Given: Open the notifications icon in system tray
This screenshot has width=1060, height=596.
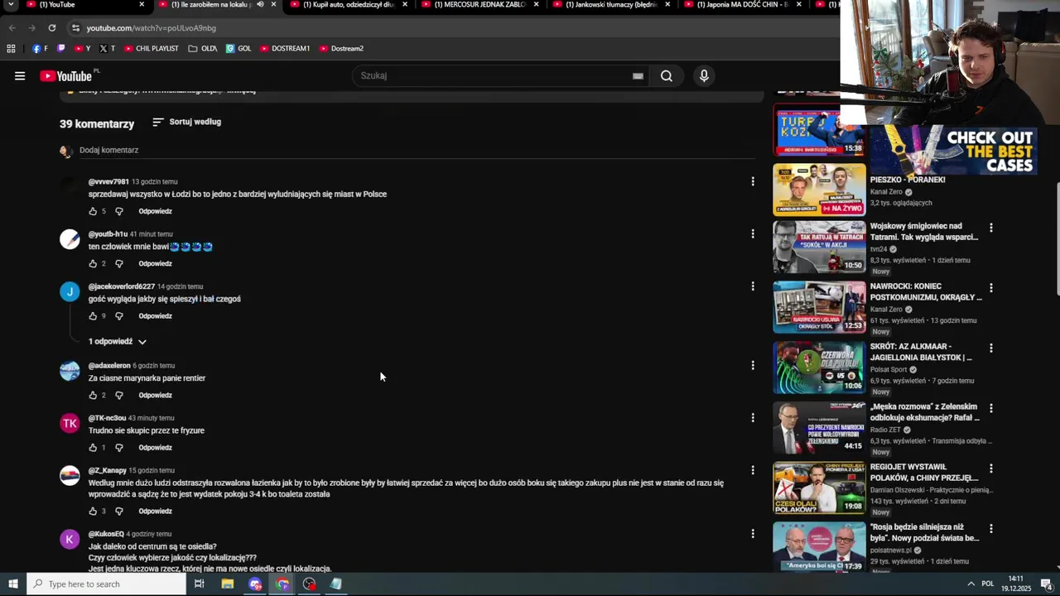Looking at the screenshot, I should (x=1046, y=584).
